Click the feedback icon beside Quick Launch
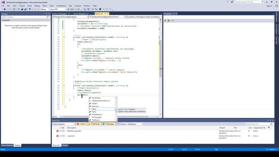The height and width of the screenshot is (157, 279). pos(232,2)
